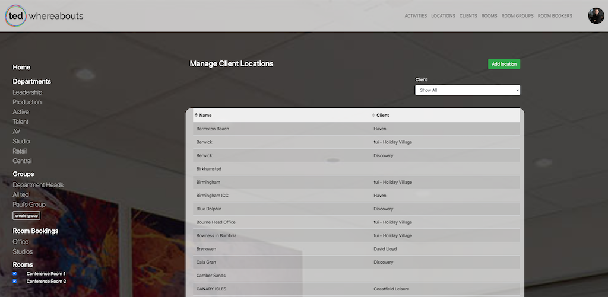Select Paul's Group in sidebar
This screenshot has height=297, width=608.
click(x=29, y=205)
